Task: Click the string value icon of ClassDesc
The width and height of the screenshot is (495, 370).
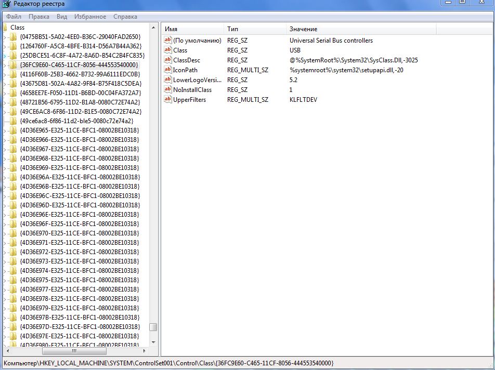Action: pos(167,60)
